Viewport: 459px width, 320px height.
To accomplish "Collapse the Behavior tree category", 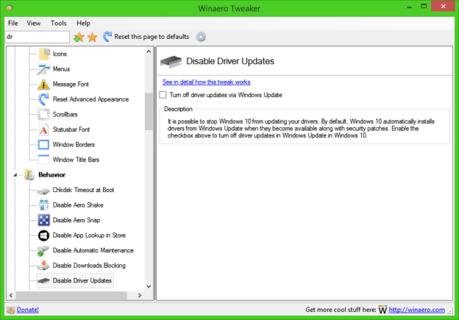I will 18,175.
